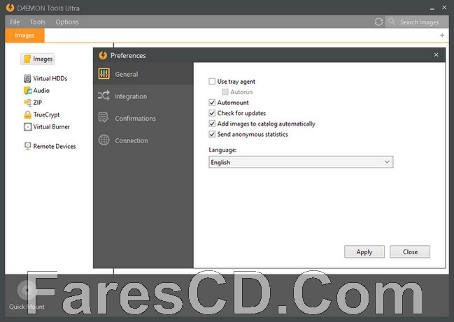This screenshot has height=322, width=454.
Task: Click the Quick Mount label
Action: click(27, 307)
